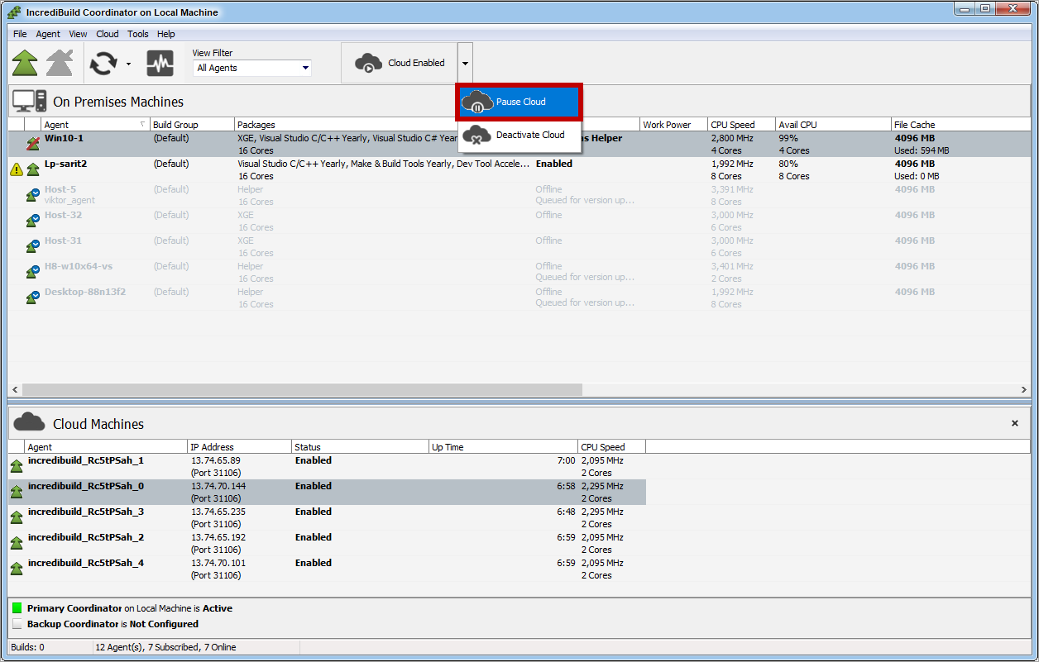Click the scrollbar left arrow in agents list
This screenshot has width=1039, height=662.
[x=15, y=389]
